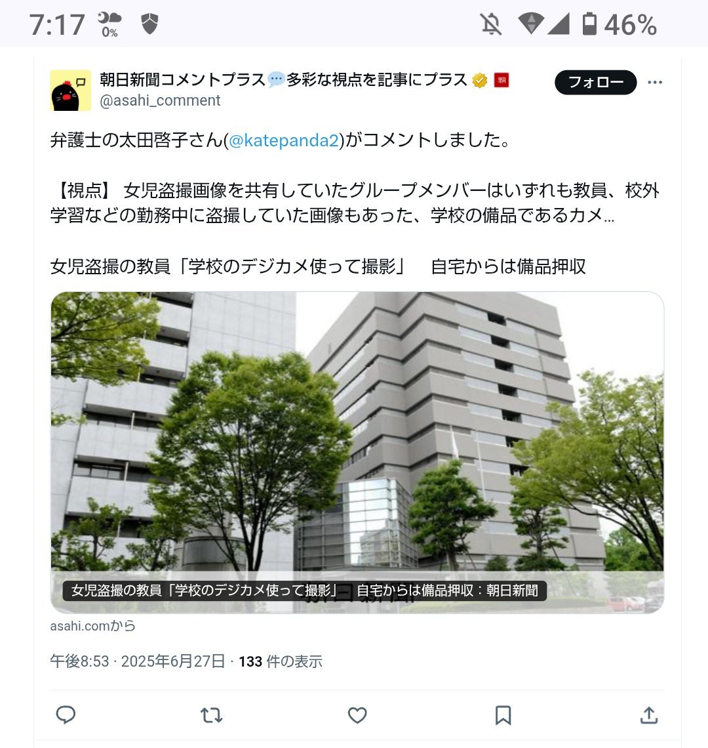Tap the 133 件の表示 view count
Viewport: 708px width, 748px height.
coord(281,661)
